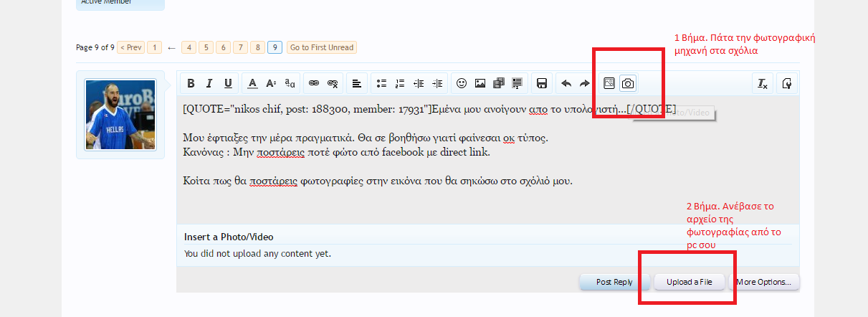Viewport: 868px width, 317px height.
Task: Toggle bold formatting in the editor
Action: point(191,84)
